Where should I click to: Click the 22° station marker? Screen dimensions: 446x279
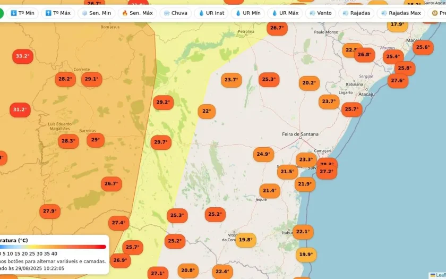[207, 111]
